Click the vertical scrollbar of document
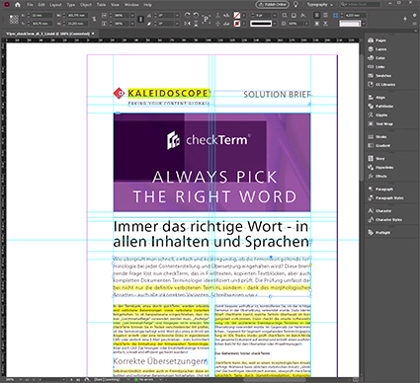420x383 pixels. click(362, 118)
